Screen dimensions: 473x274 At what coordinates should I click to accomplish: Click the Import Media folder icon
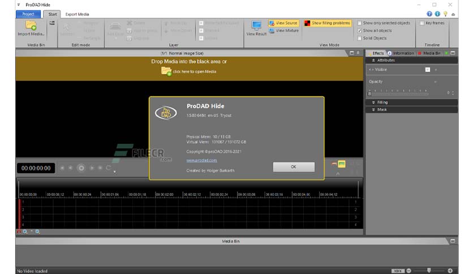pos(31,25)
